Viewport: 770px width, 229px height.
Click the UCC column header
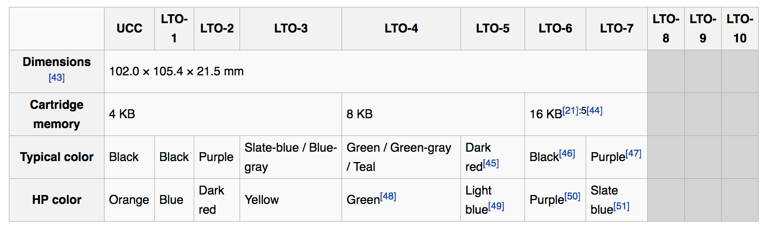pos(129,29)
